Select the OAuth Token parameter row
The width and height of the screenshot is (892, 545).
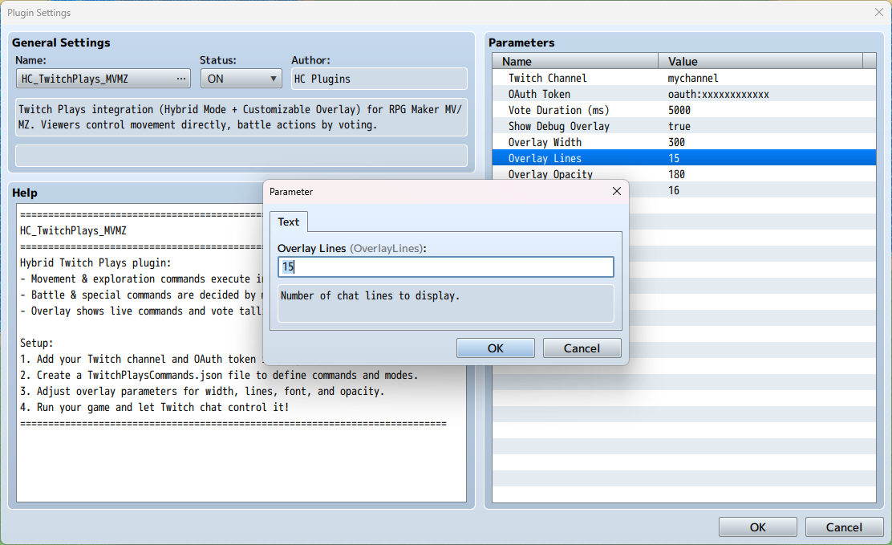[683, 94]
